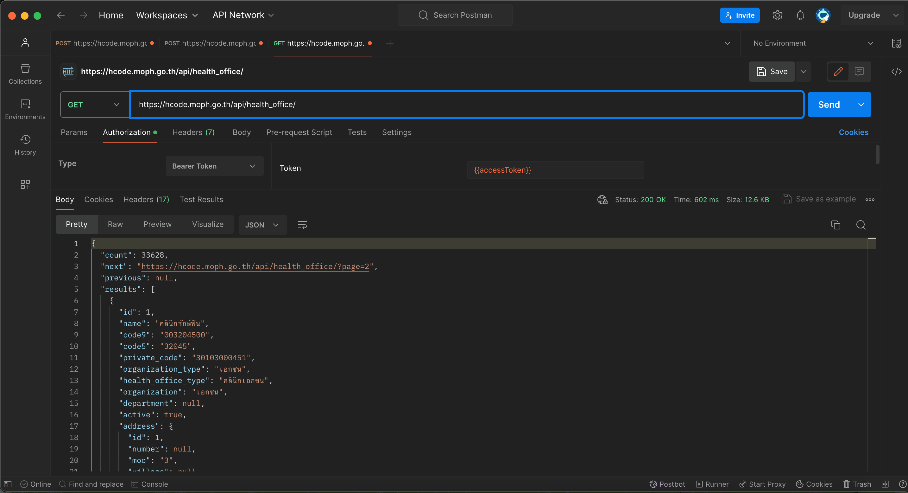The image size is (908, 493).
Task: Open the JSON format dropdown
Action: coord(262,225)
